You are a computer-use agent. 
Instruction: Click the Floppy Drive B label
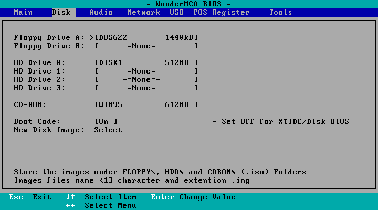49,46
